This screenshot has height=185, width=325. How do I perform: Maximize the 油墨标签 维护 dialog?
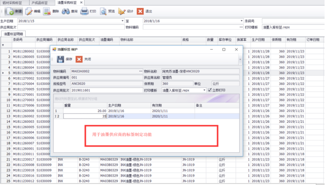(224, 50)
